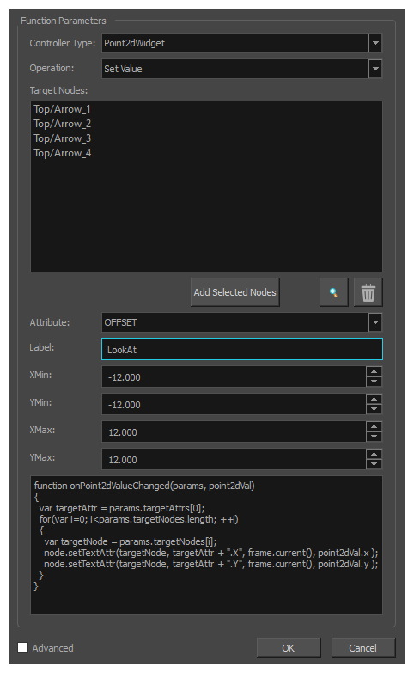This screenshot has height=673, width=414.
Task: Increase XMin with the up arrow
Action: click(374, 371)
